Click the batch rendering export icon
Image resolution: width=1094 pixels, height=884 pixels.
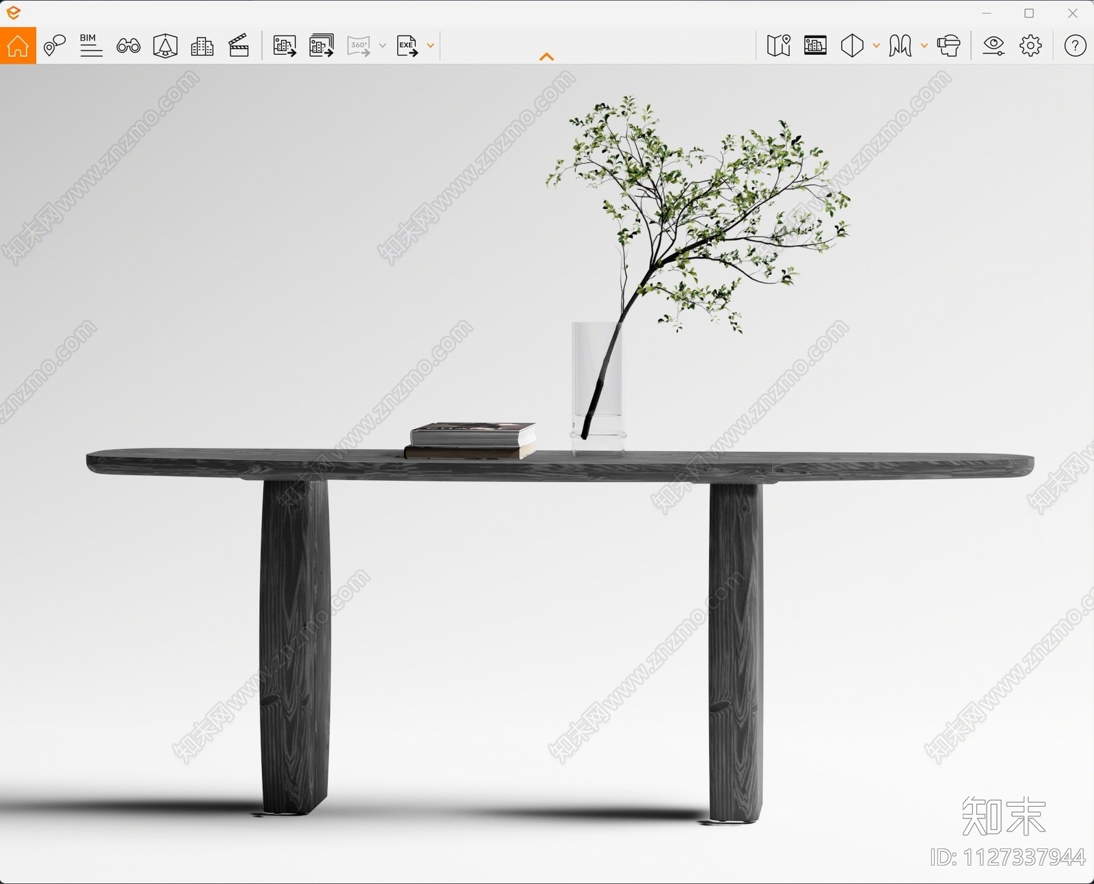[321, 46]
